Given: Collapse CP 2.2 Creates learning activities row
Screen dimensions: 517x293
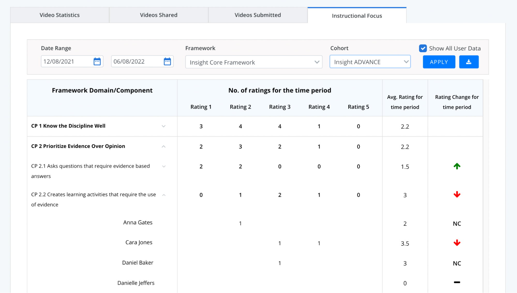Looking at the screenshot, I should click(163, 195).
